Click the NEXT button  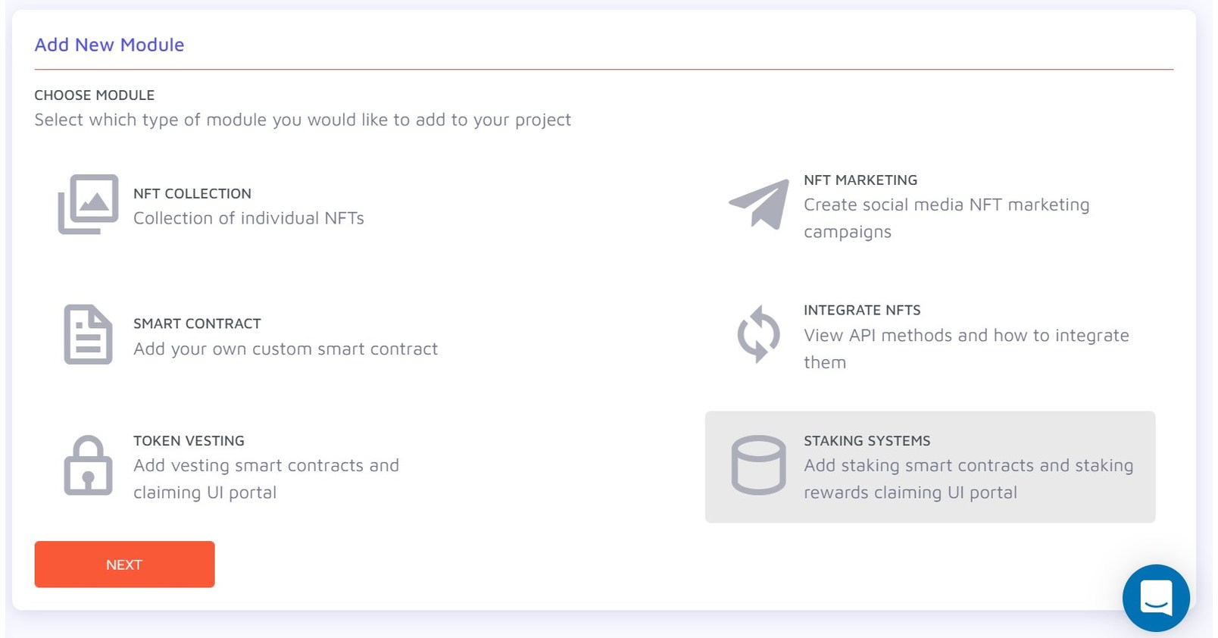[123, 564]
